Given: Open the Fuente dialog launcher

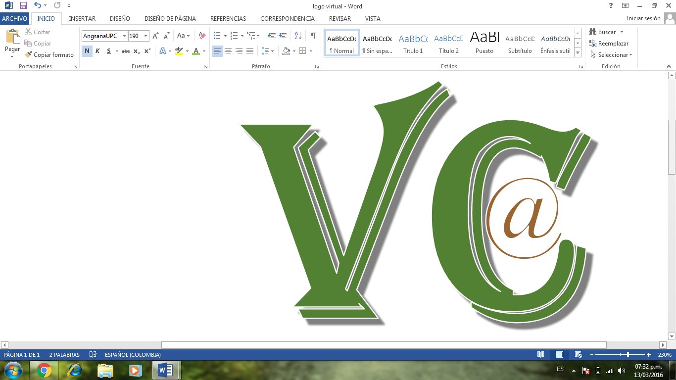Looking at the screenshot, I should [205, 66].
